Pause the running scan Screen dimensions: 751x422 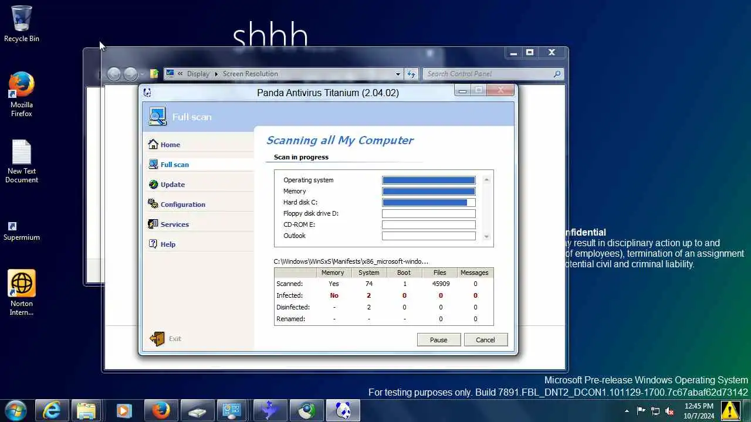point(439,340)
